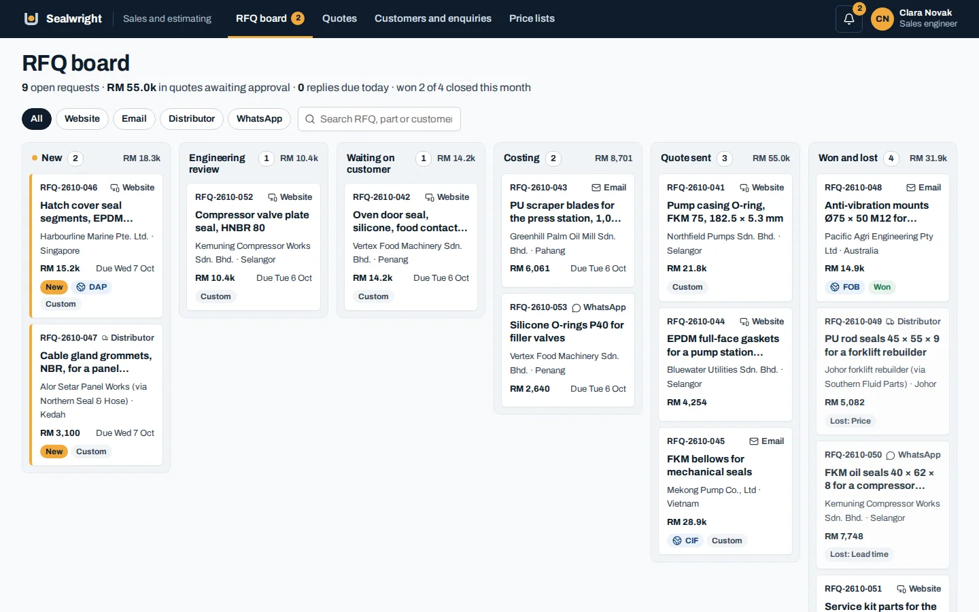This screenshot has width=979, height=612.
Task: Open the Silicone O-rings P40 card
Action: coord(568,350)
